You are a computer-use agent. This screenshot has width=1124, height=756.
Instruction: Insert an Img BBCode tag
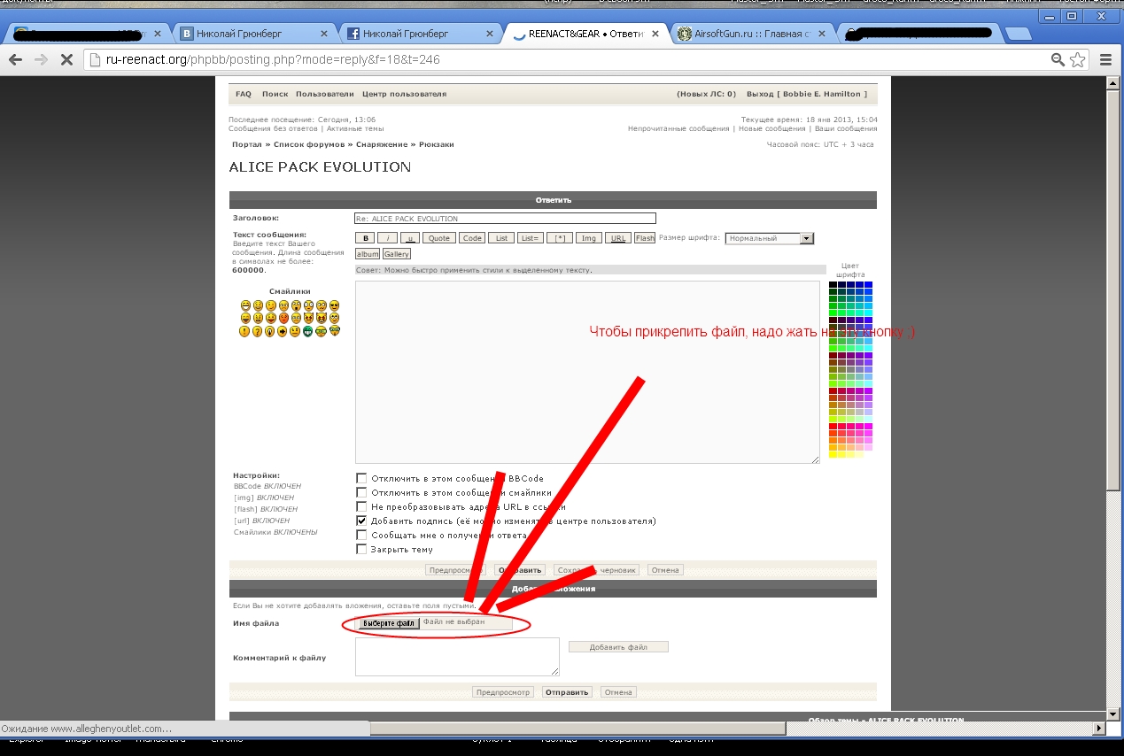(x=589, y=238)
